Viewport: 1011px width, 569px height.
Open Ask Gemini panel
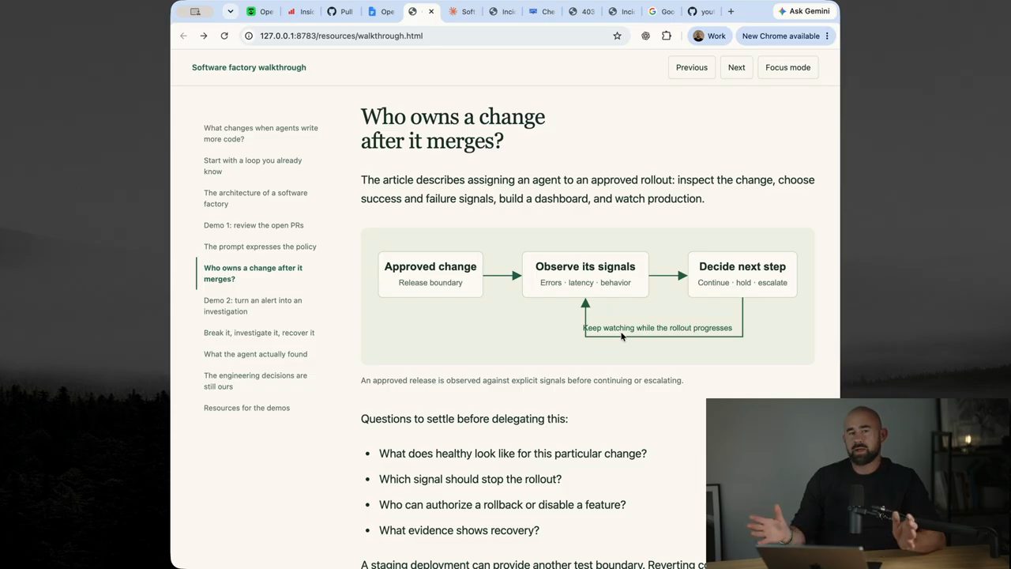tap(804, 11)
